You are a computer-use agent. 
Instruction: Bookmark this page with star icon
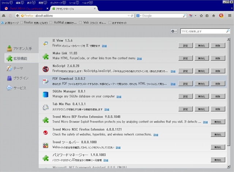(201, 15)
